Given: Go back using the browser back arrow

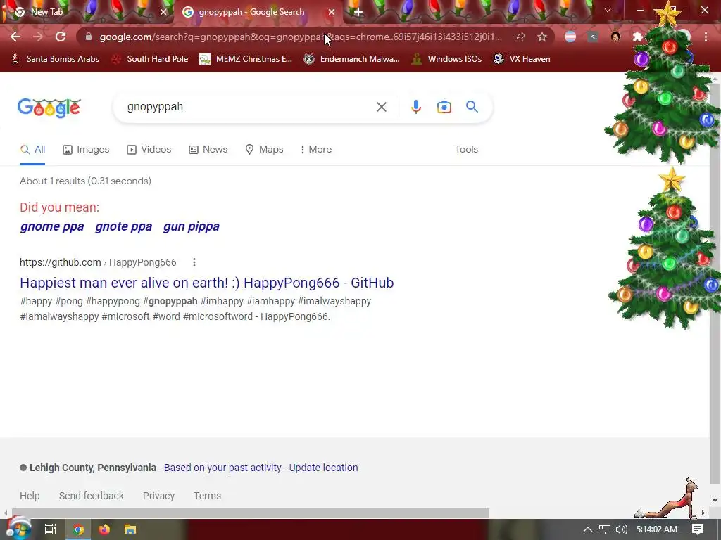Looking at the screenshot, I should point(15,37).
